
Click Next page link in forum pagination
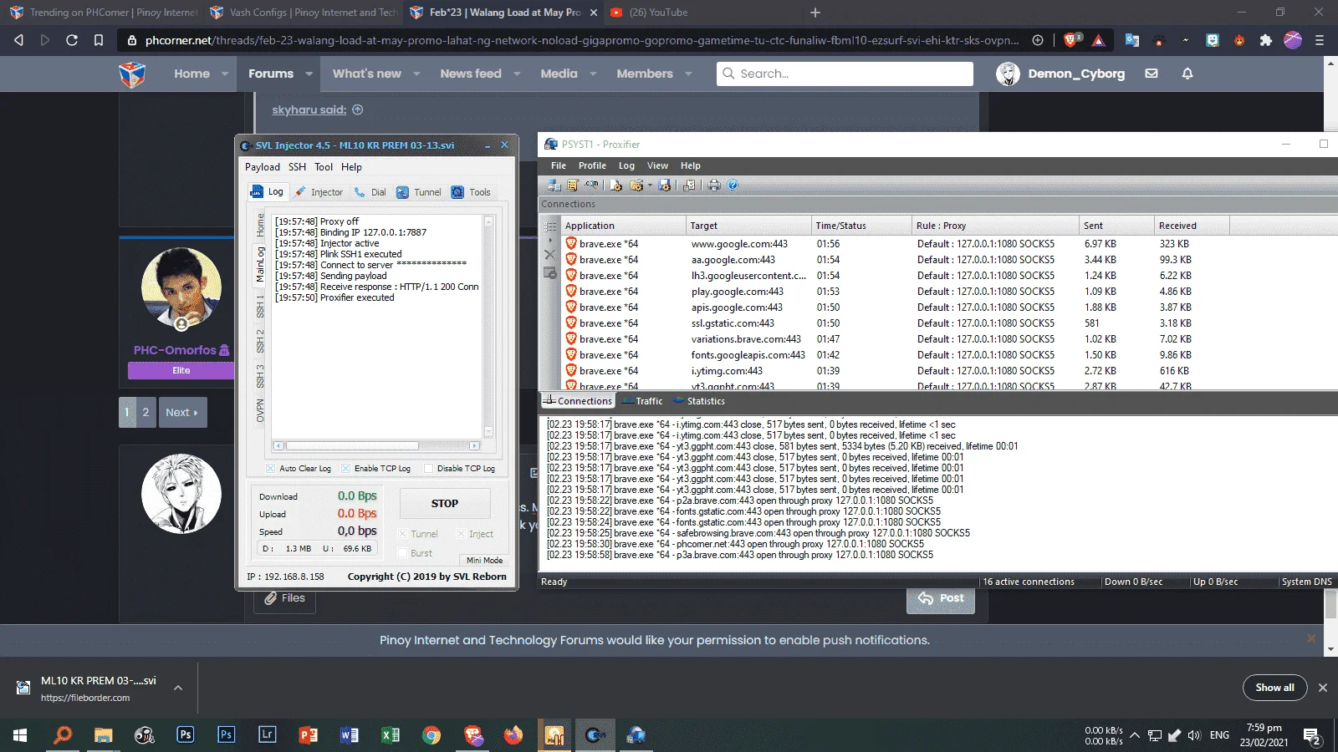tap(182, 412)
